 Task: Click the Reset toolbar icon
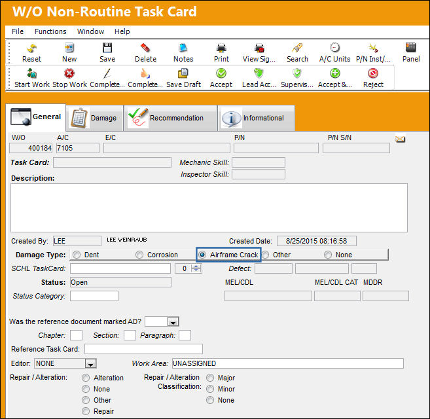32,48
